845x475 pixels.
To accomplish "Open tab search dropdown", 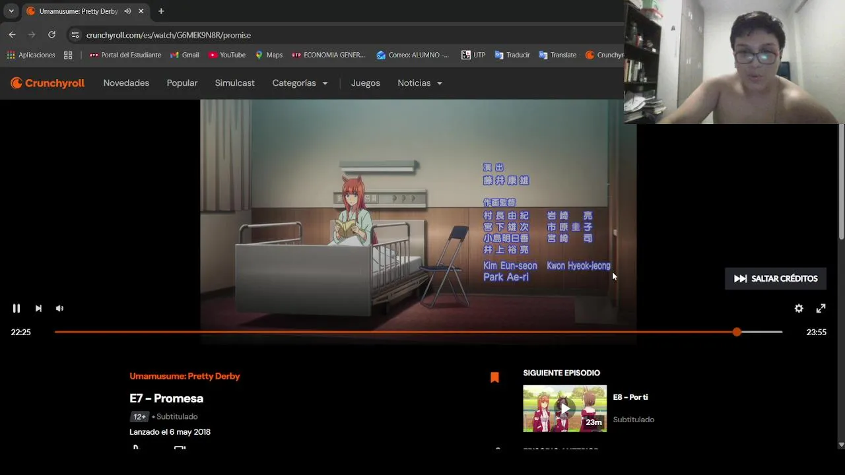I will click(11, 11).
